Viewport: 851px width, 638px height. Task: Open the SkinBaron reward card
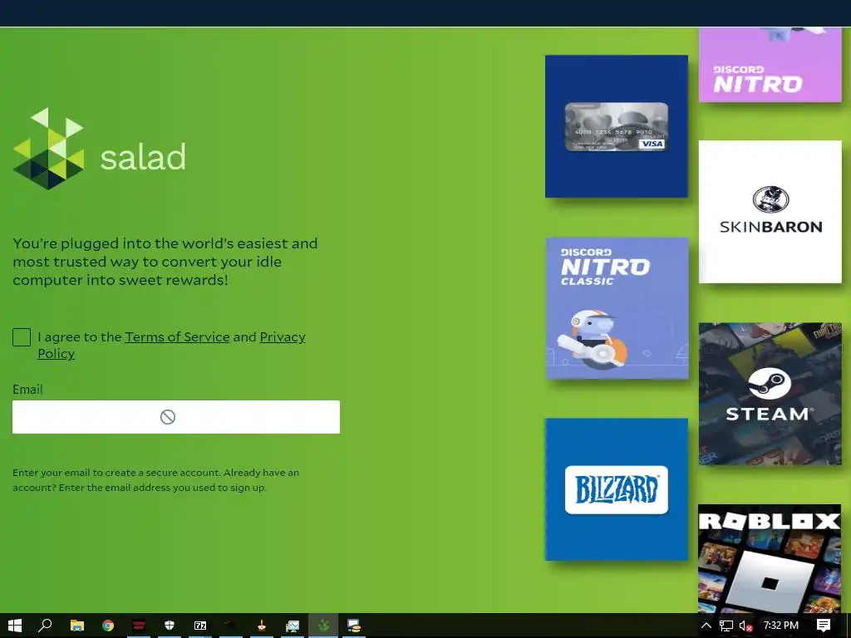pyautogui.click(x=770, y=212)
